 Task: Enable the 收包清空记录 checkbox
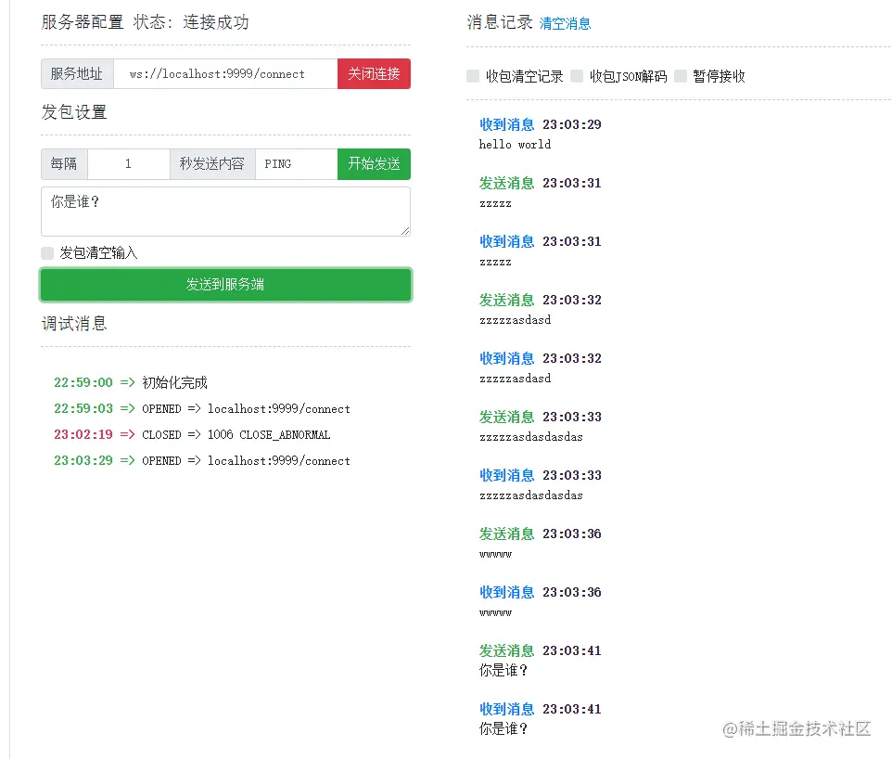coord(473,76)
